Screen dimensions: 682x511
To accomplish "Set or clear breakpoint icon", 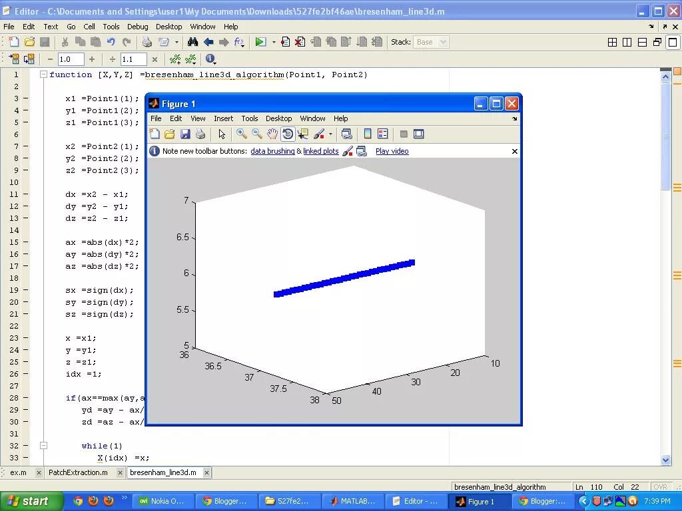I will (x=285, y=42).
